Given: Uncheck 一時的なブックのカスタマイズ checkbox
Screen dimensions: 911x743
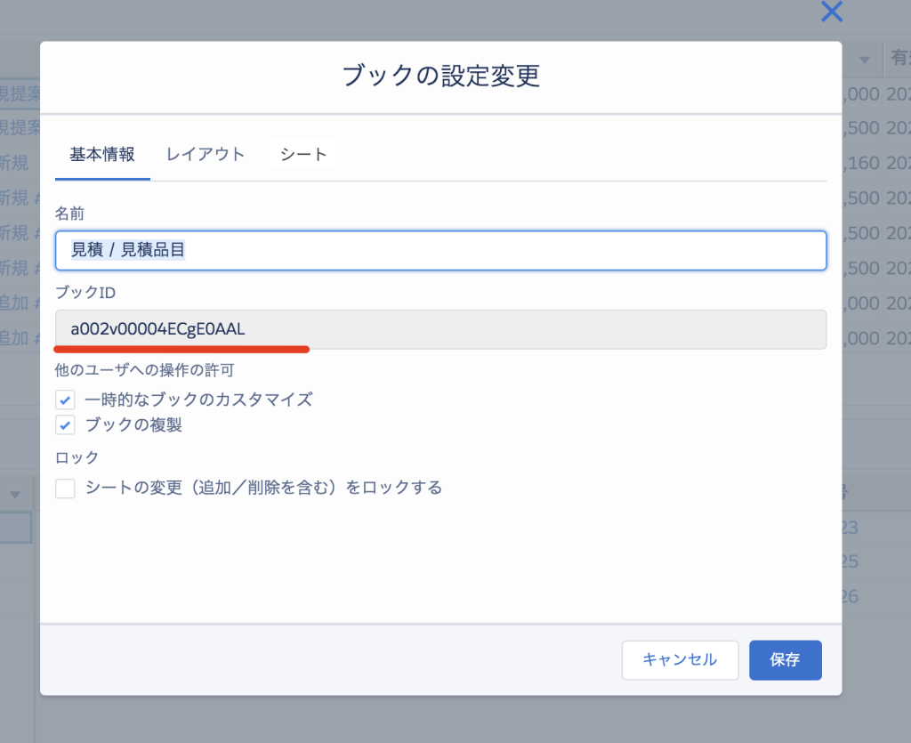Looking at the screenshot, I should pyautogui.click(x=65, y=400).
